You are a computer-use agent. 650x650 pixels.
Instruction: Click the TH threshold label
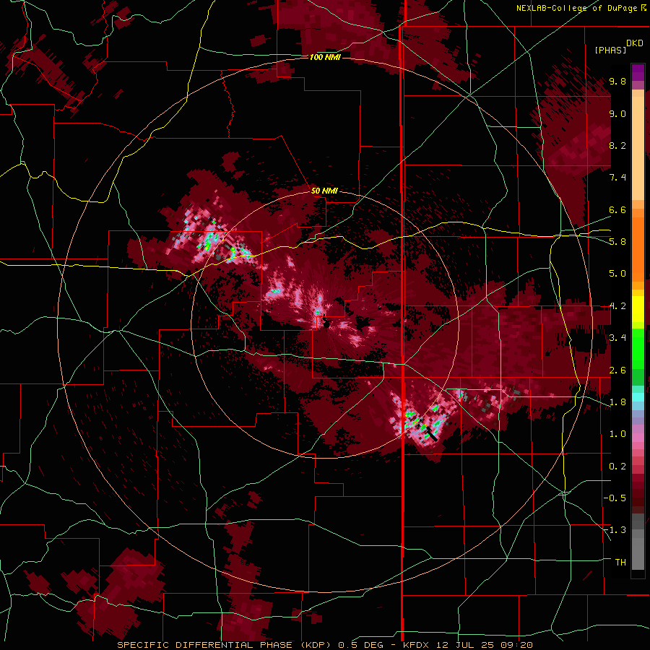[x=620, y=562]
